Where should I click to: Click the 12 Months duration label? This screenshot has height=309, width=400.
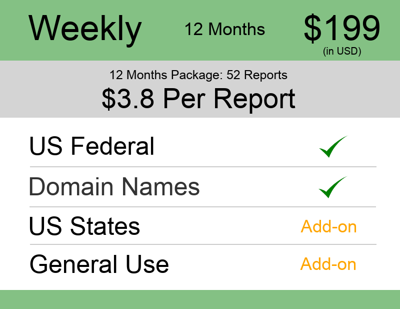click(224, 29)
